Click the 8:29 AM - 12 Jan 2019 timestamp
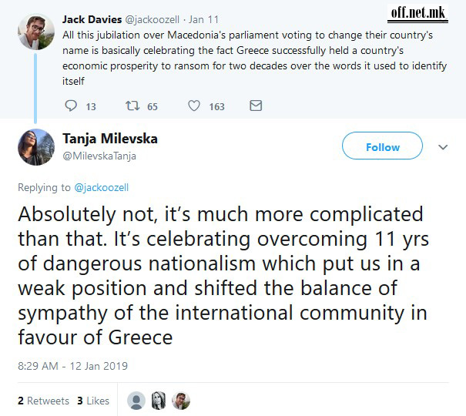 72,366
